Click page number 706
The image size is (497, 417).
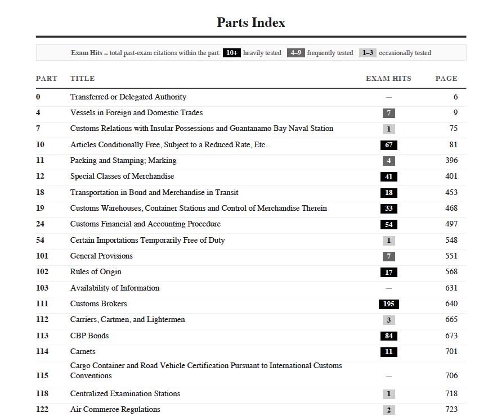point(451,375)
